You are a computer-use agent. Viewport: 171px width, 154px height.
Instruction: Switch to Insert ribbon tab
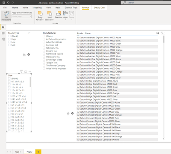click(25, 8)
